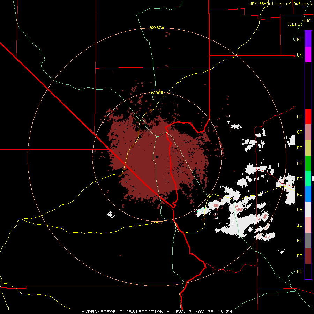Image resolution: width=314 pixels, height=314 pixels.
Task: Click the GR legend label
Action: (299, 132)
